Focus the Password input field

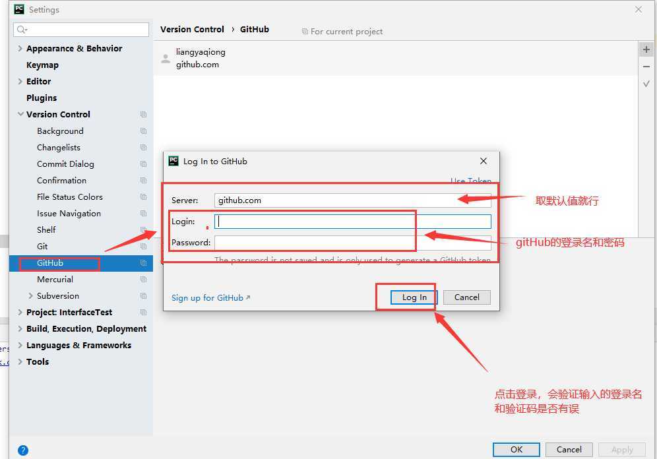pyautogui.click(x=352, y=243)
